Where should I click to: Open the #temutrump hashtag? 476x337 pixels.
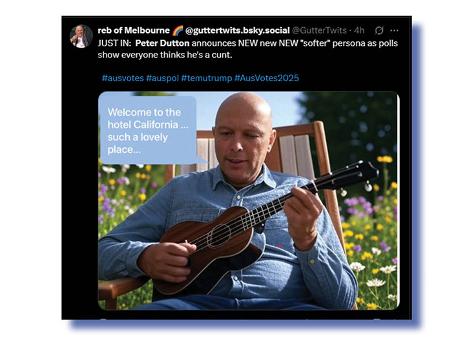tap(207, 78)
